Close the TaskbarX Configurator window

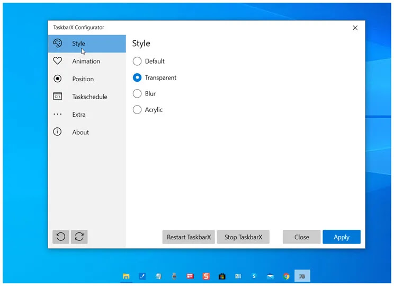[355, 28]
